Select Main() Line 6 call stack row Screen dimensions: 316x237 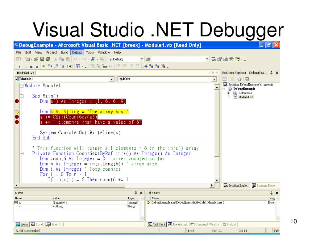click(210, 202)
